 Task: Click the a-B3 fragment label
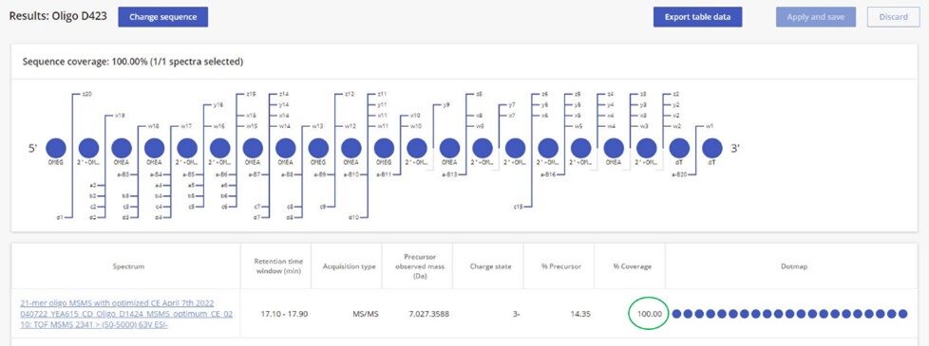point(123,174)
